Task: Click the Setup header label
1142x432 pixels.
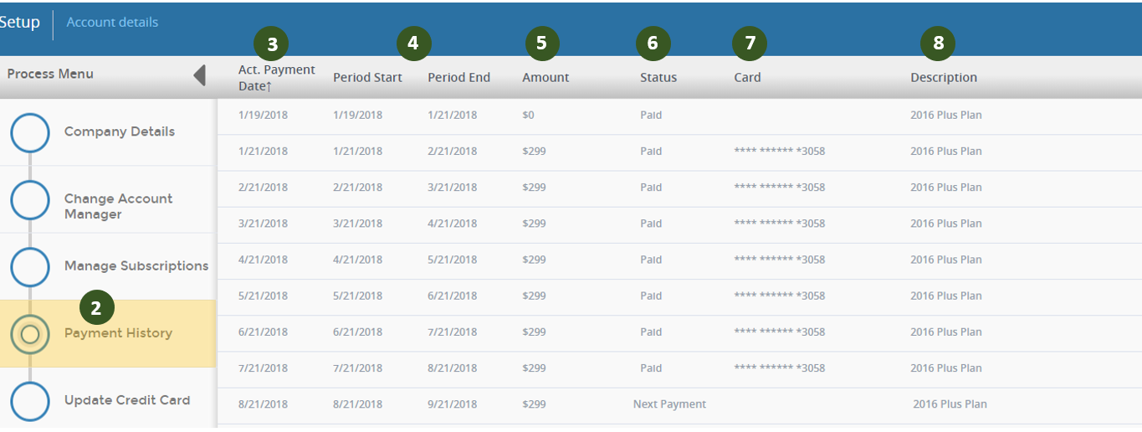Action: [20, 23]
